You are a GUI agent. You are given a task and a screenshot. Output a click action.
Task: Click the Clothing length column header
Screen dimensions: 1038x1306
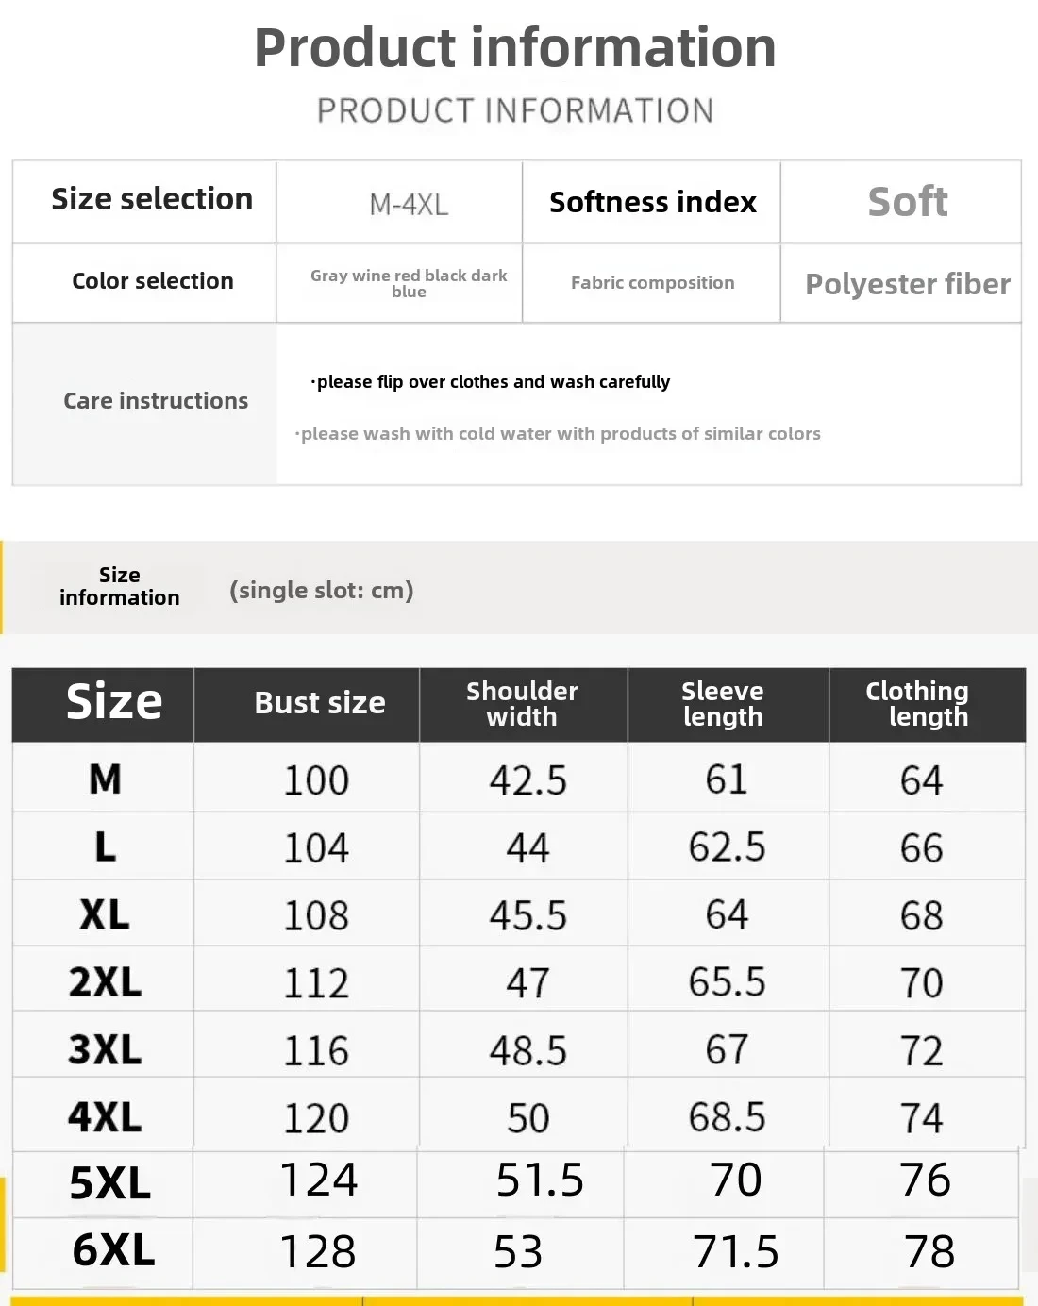coord(917,704)
